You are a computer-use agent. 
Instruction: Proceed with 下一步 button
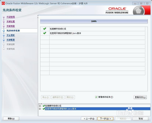point(105,119)
